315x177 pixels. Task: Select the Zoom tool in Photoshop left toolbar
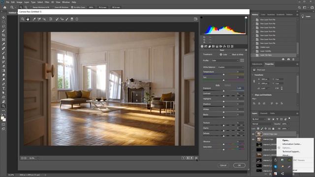(3, 106)
